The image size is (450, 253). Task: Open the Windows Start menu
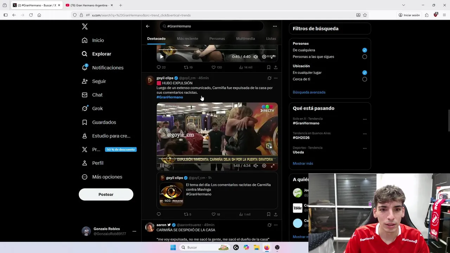173,247
